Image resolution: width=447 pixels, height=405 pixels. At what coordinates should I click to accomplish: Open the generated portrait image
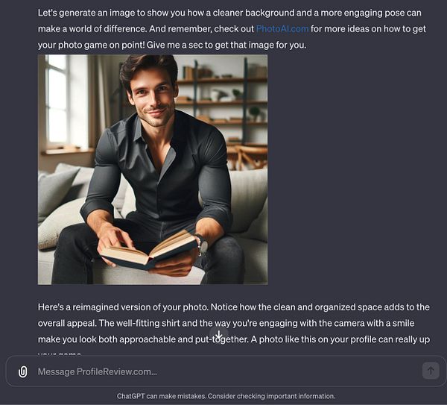click(153, 169)
